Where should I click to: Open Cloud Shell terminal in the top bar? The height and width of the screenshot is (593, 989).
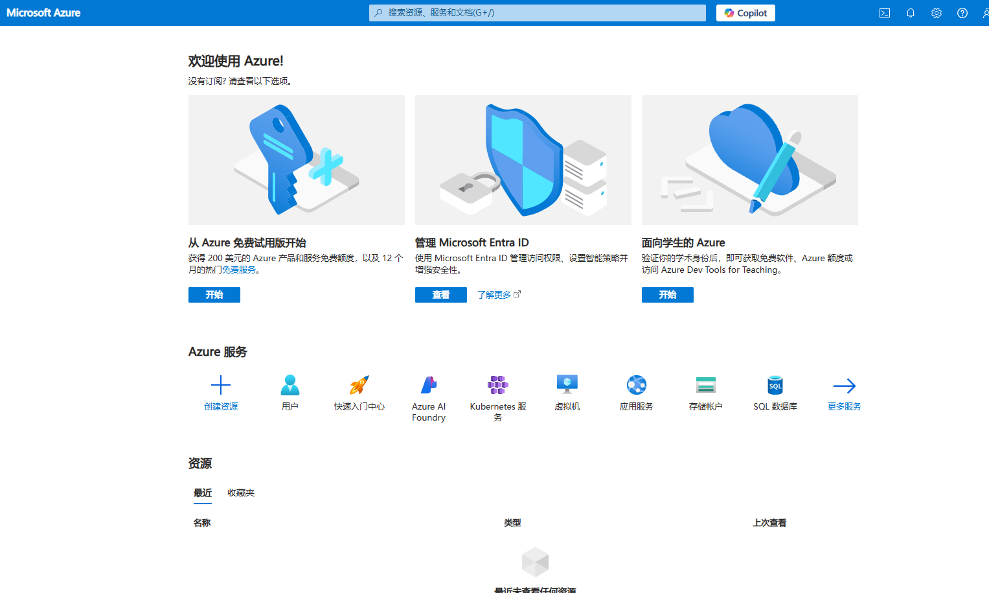click(x=884, y=12)
